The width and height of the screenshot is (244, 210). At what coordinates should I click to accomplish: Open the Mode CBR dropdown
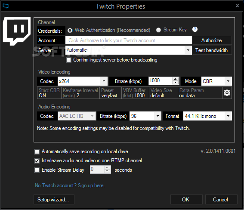[216, 81]
